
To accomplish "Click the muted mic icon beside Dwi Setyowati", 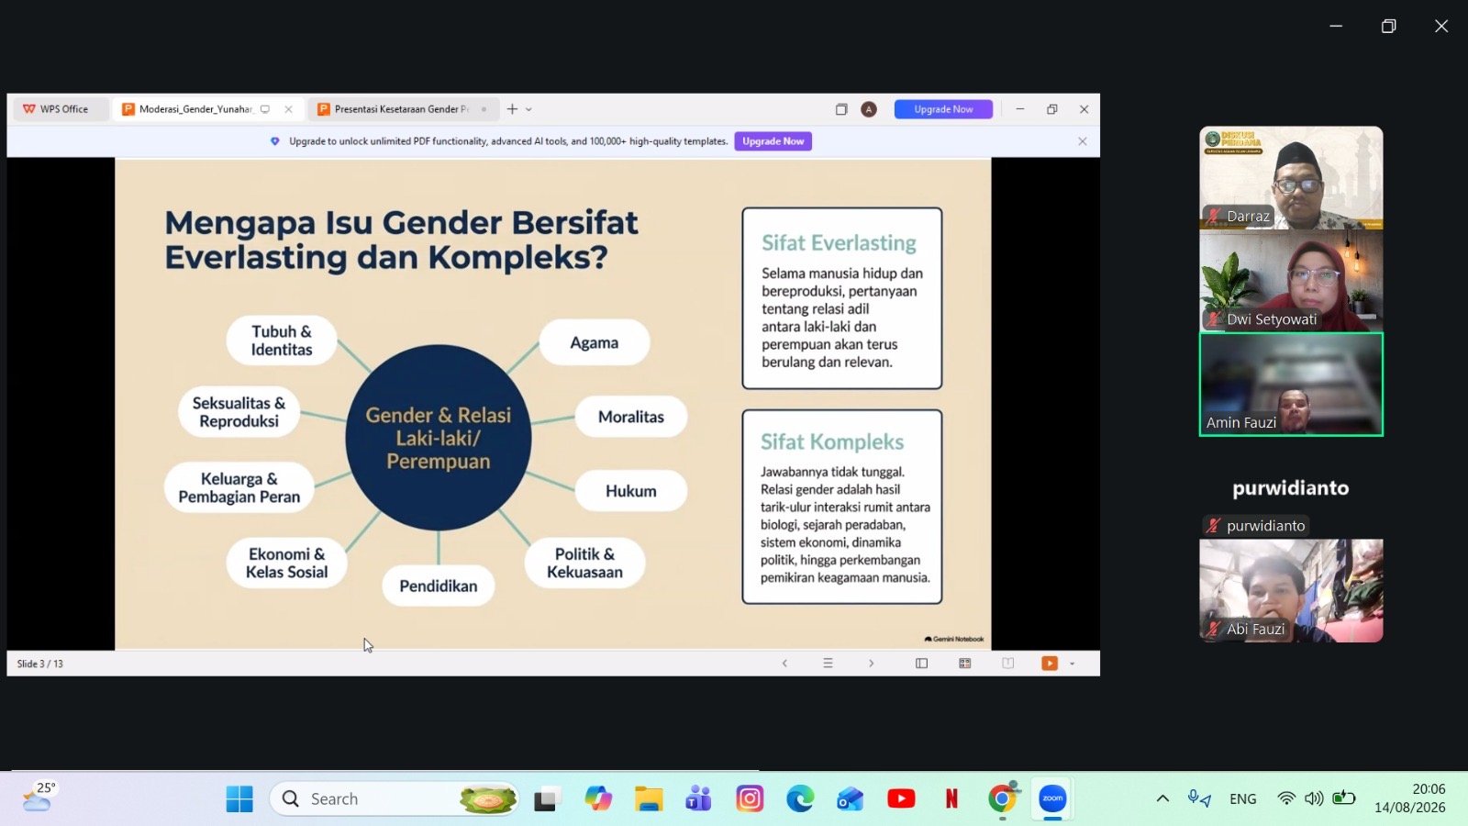I will 1214,319.
